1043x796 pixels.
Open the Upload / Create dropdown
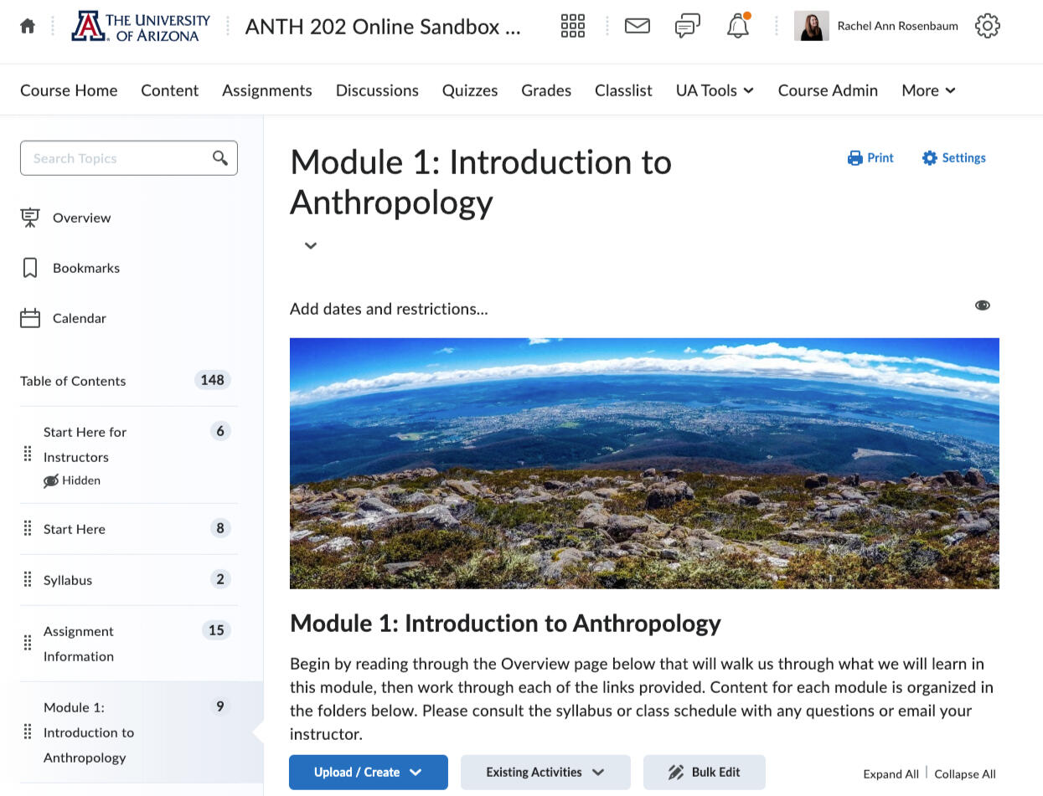point(368,773)
